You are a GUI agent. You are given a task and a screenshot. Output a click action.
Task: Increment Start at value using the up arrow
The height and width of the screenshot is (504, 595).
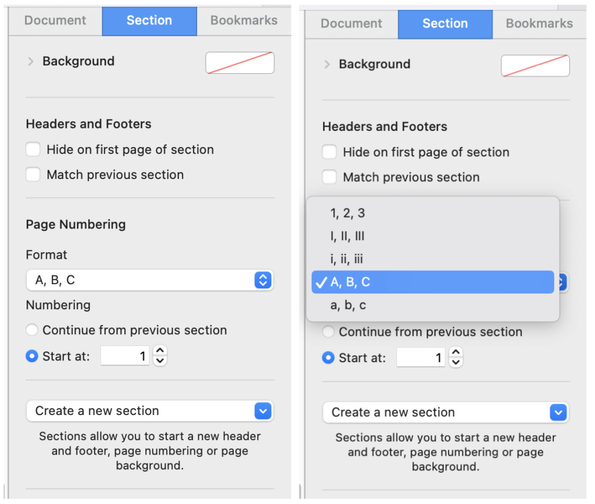tap(160, 351)
